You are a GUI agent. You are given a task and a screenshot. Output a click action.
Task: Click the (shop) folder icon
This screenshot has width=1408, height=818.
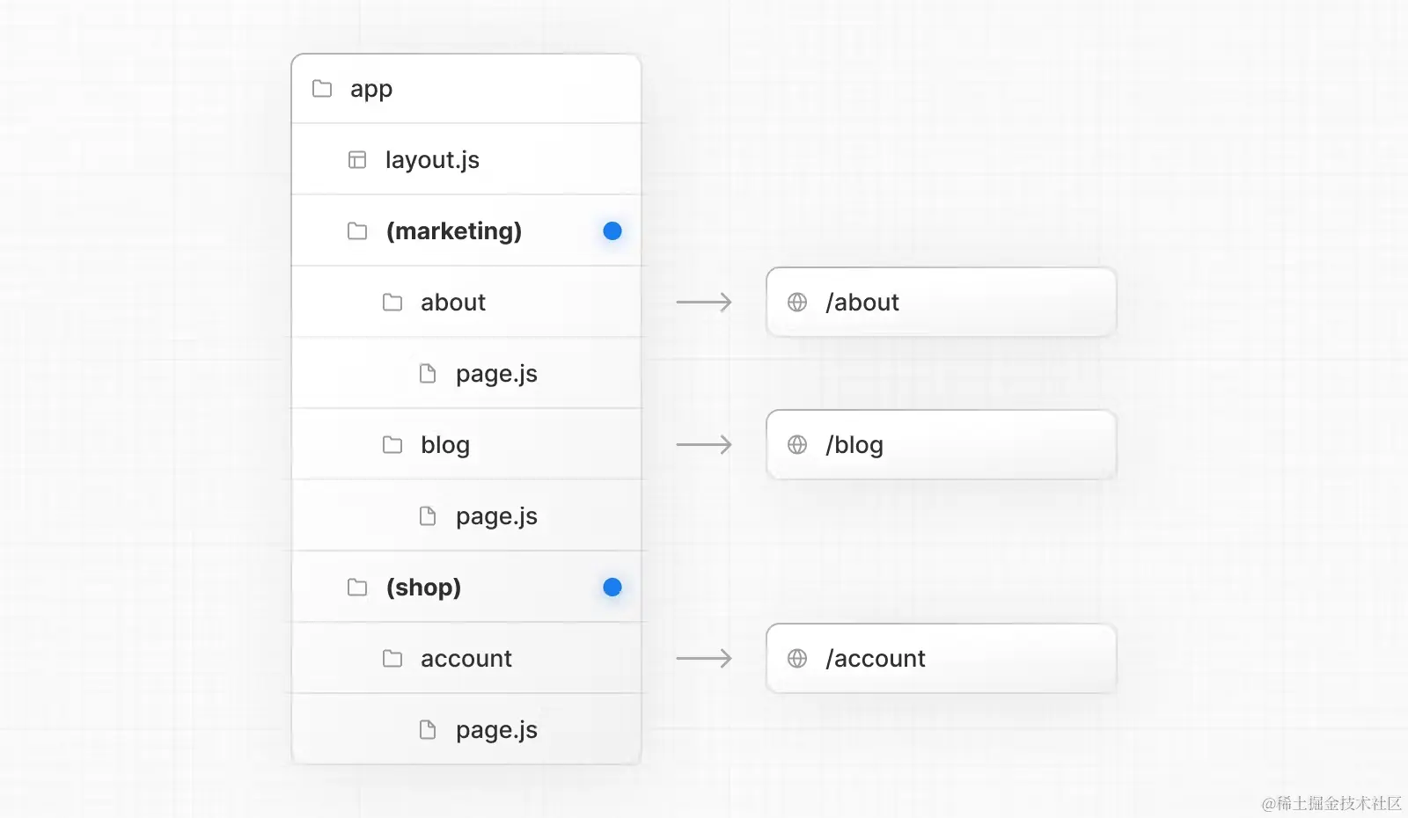(357, 588)
